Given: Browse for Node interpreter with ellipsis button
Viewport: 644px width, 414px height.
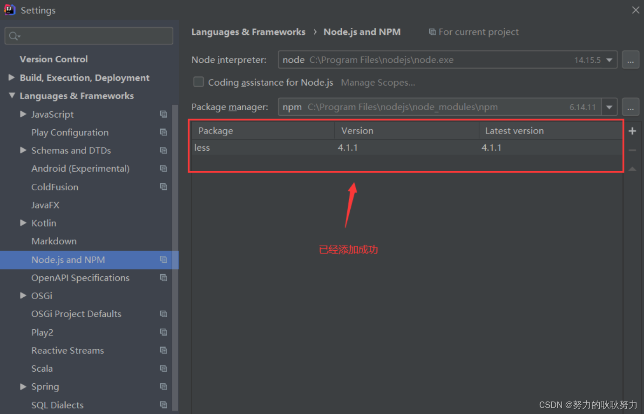Looking at the screenshot, I should tap(630, 60).
